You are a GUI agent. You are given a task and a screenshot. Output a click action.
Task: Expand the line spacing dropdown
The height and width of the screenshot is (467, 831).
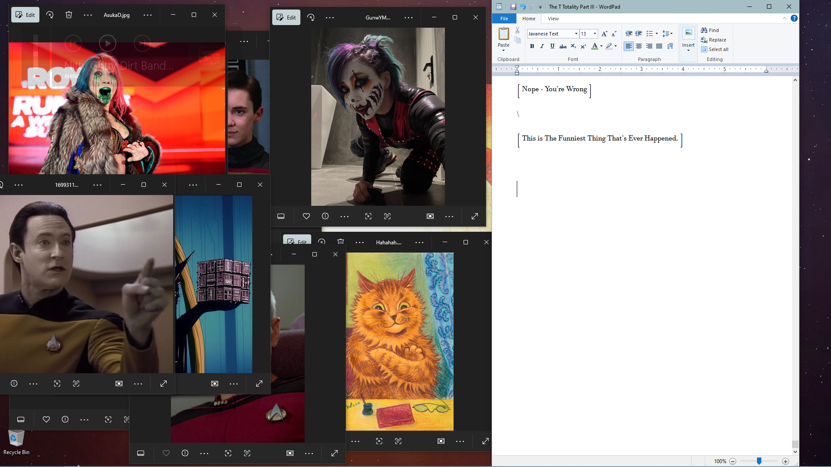672,34
